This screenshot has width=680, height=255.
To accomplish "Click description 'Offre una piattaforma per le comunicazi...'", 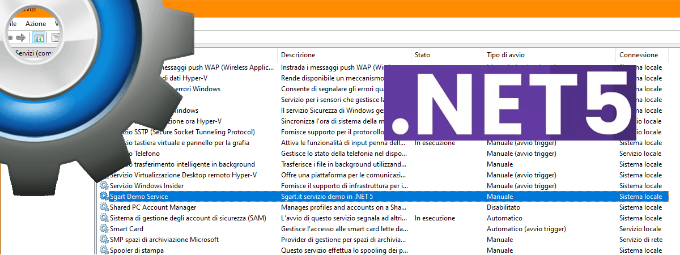I will coord(344,175).
